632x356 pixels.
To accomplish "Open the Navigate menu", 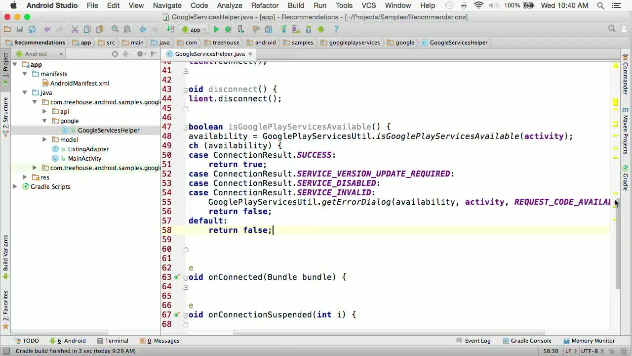I will point(167,5).
